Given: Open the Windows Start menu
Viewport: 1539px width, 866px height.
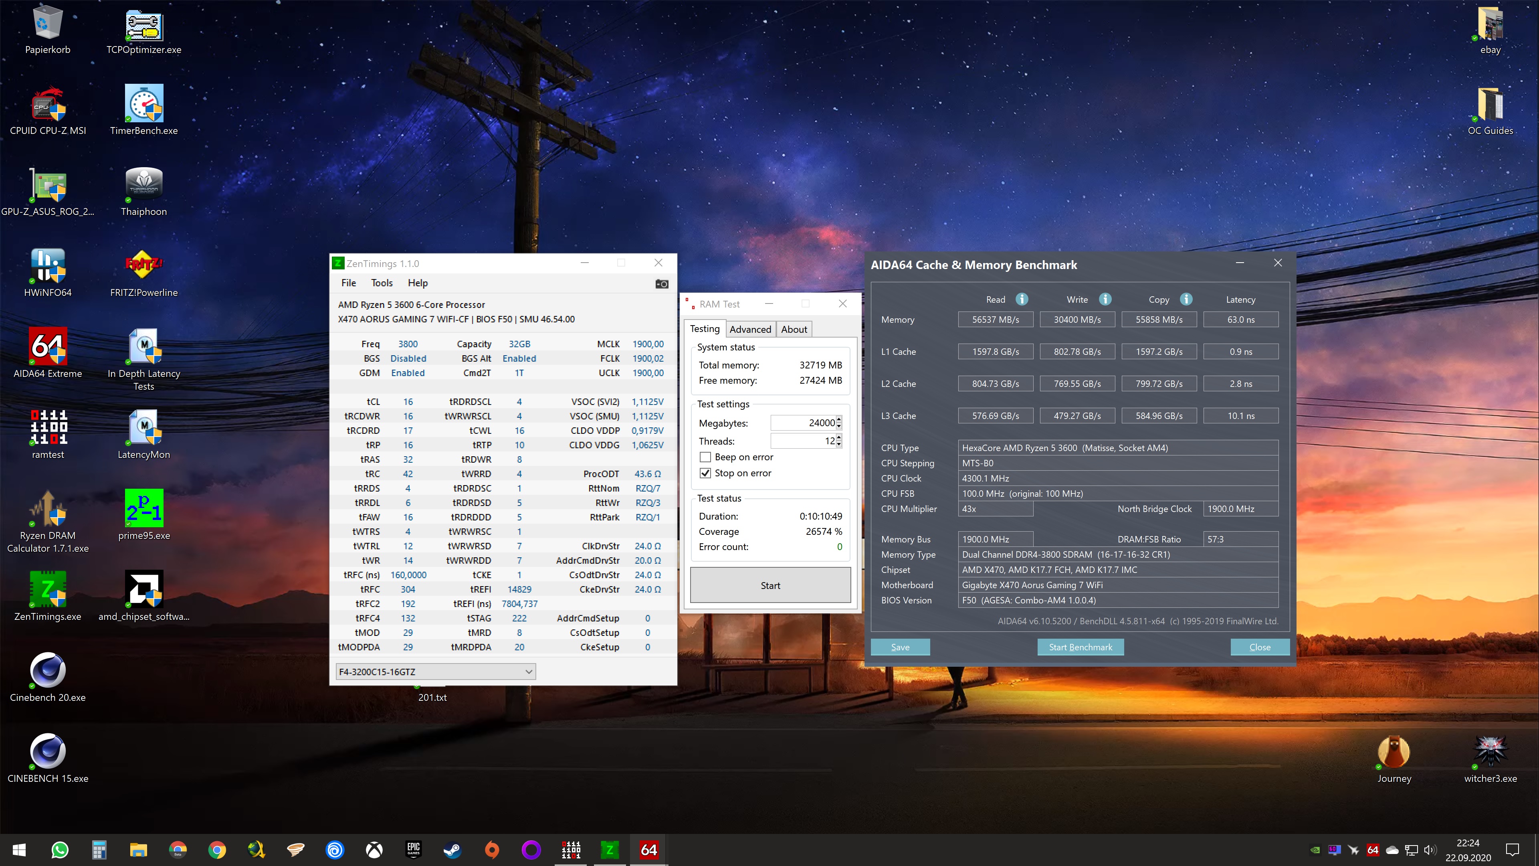Looking at the screenshot, I should (19, 850).
